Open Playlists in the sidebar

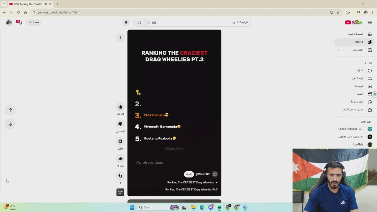pyautogui.click(x=355, y=78)
